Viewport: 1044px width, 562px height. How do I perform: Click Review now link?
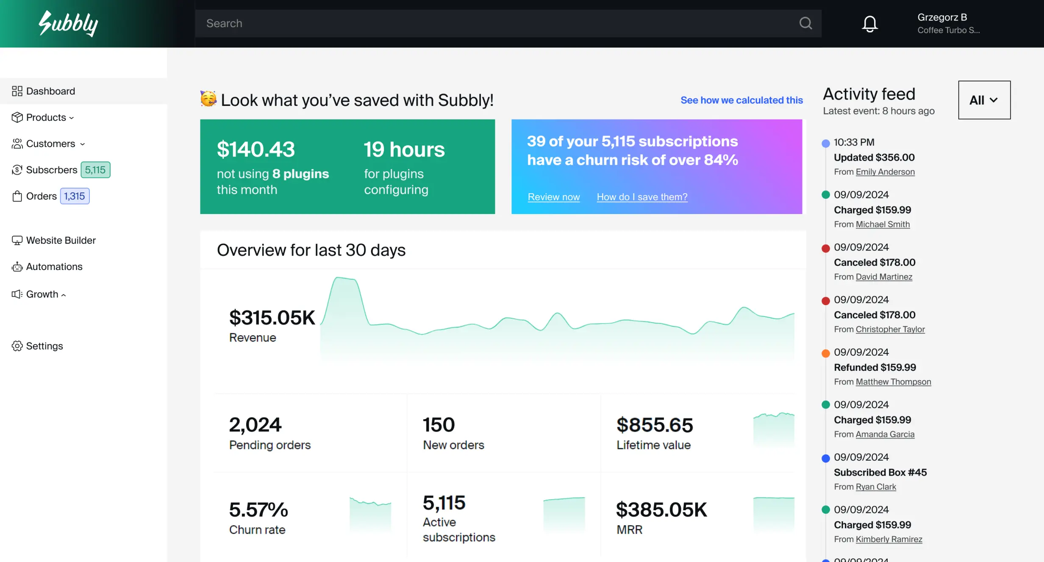click(x=553, y=197)
